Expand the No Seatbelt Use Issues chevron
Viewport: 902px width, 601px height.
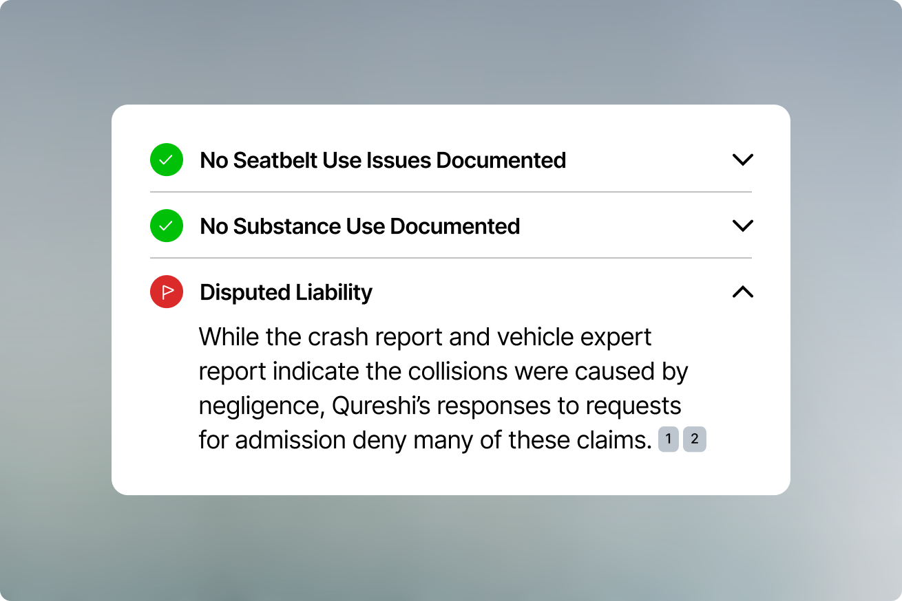coord(743,160)
